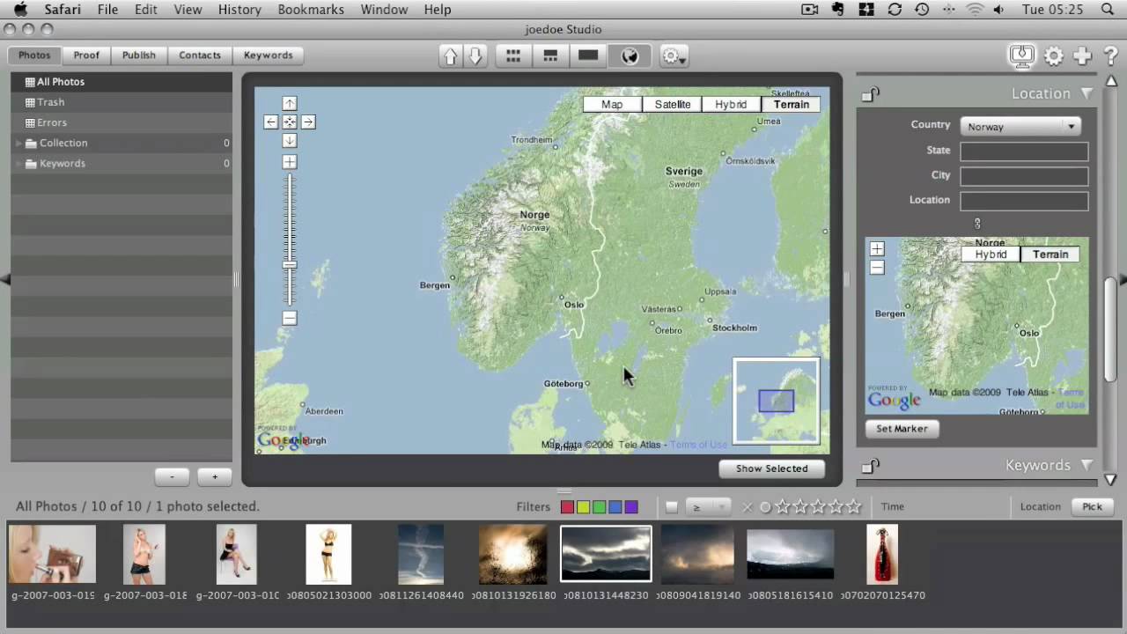Click the minus button under sidebar

[x=172, y=476]
